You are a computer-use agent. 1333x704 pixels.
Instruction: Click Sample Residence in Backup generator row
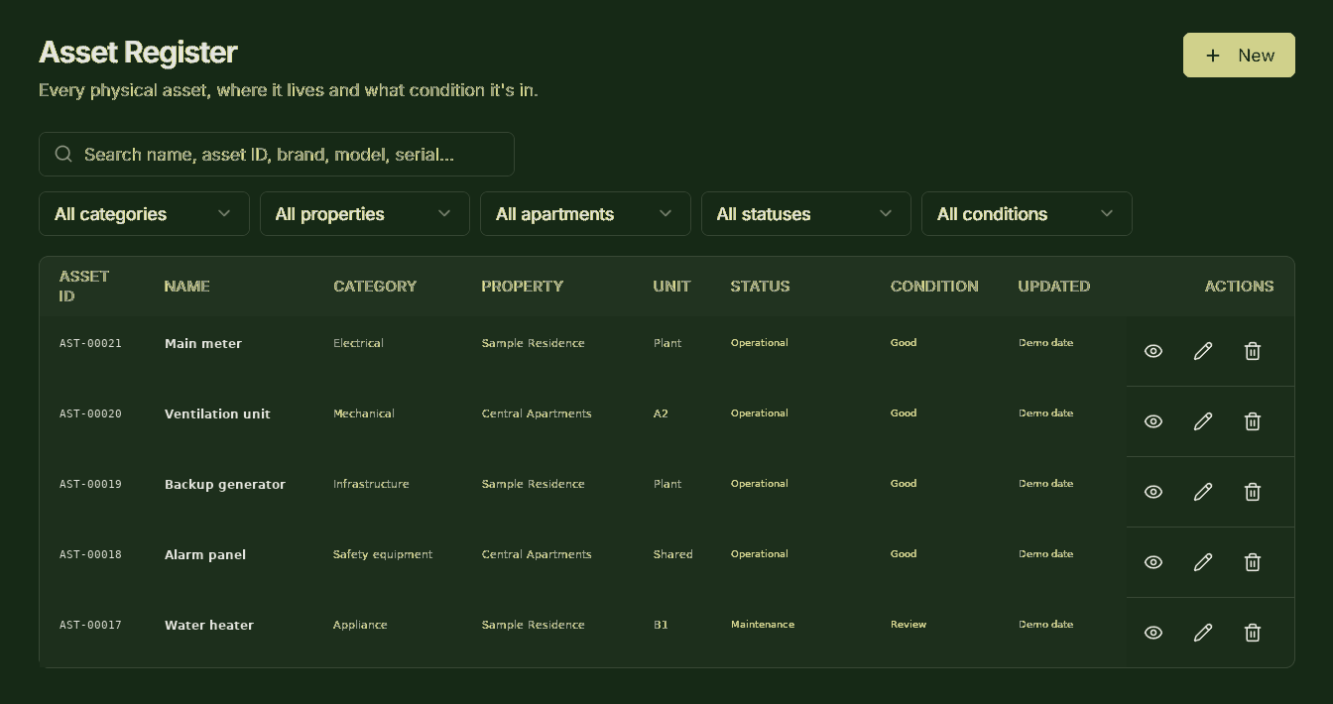(x=534, y=484)
